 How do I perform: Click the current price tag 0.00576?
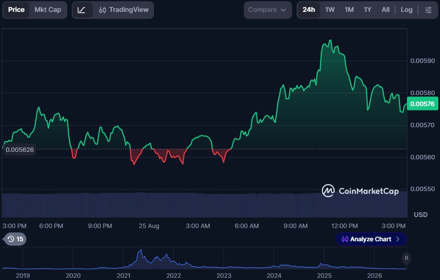(x=422, y=104)
